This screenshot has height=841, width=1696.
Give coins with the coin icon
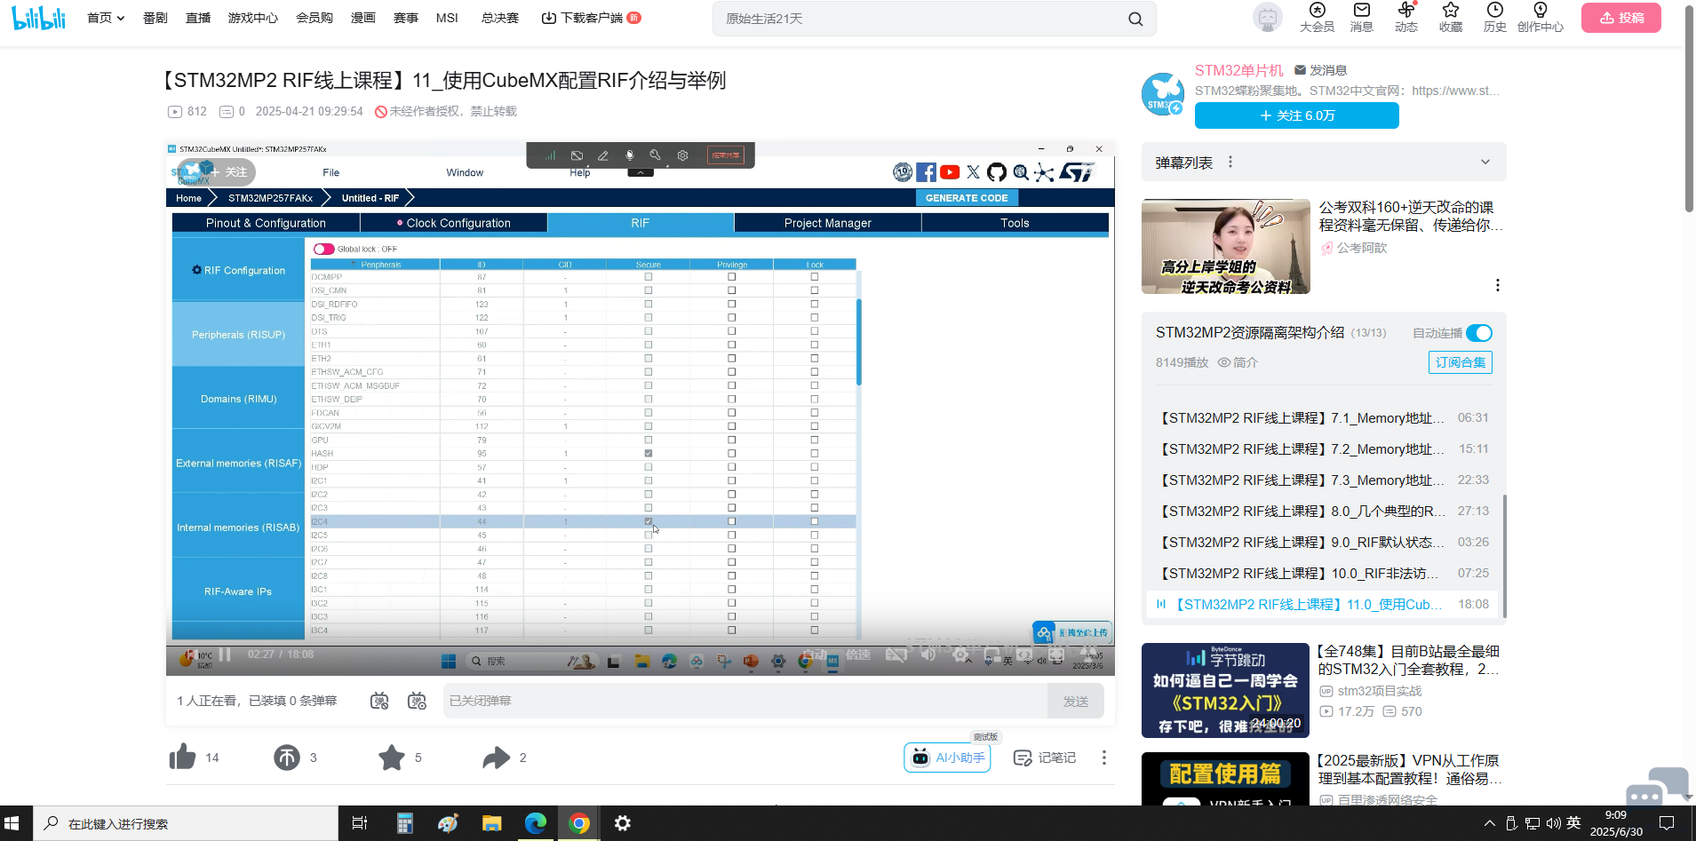coord(286,758)
